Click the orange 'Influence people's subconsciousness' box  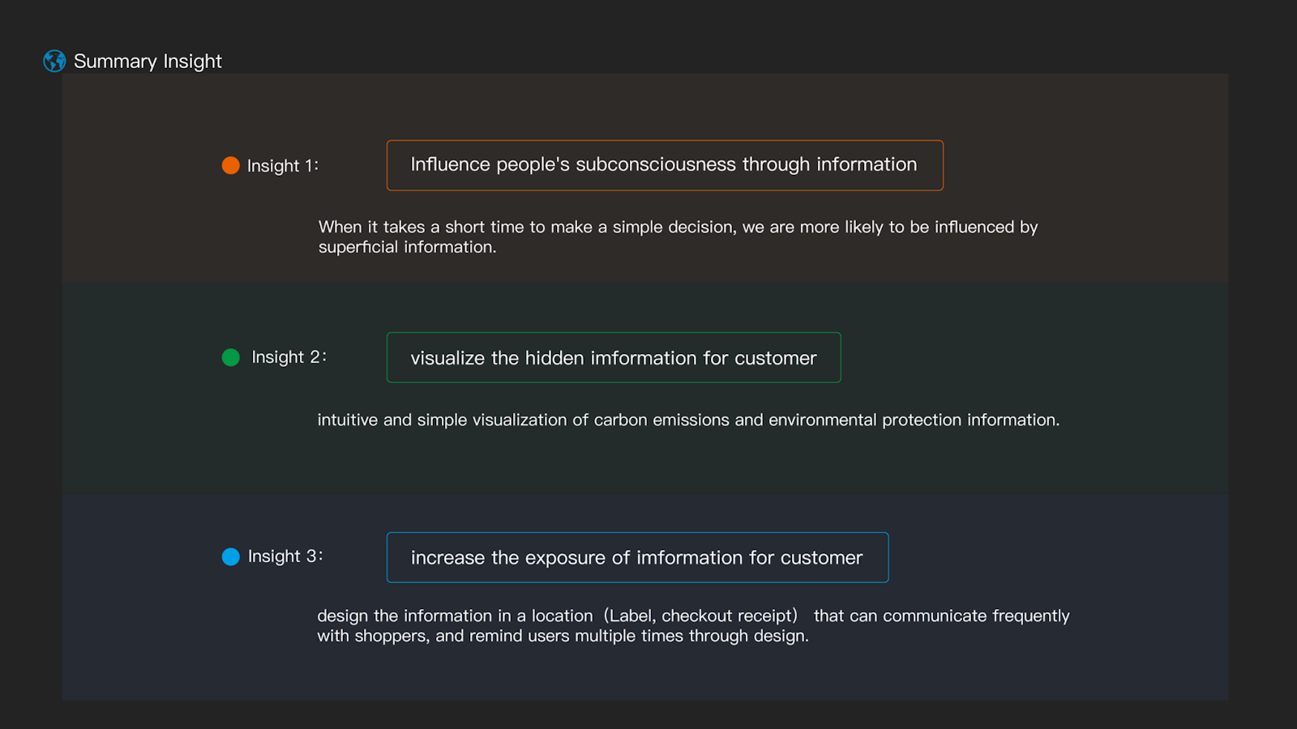(x=664, y=165)
